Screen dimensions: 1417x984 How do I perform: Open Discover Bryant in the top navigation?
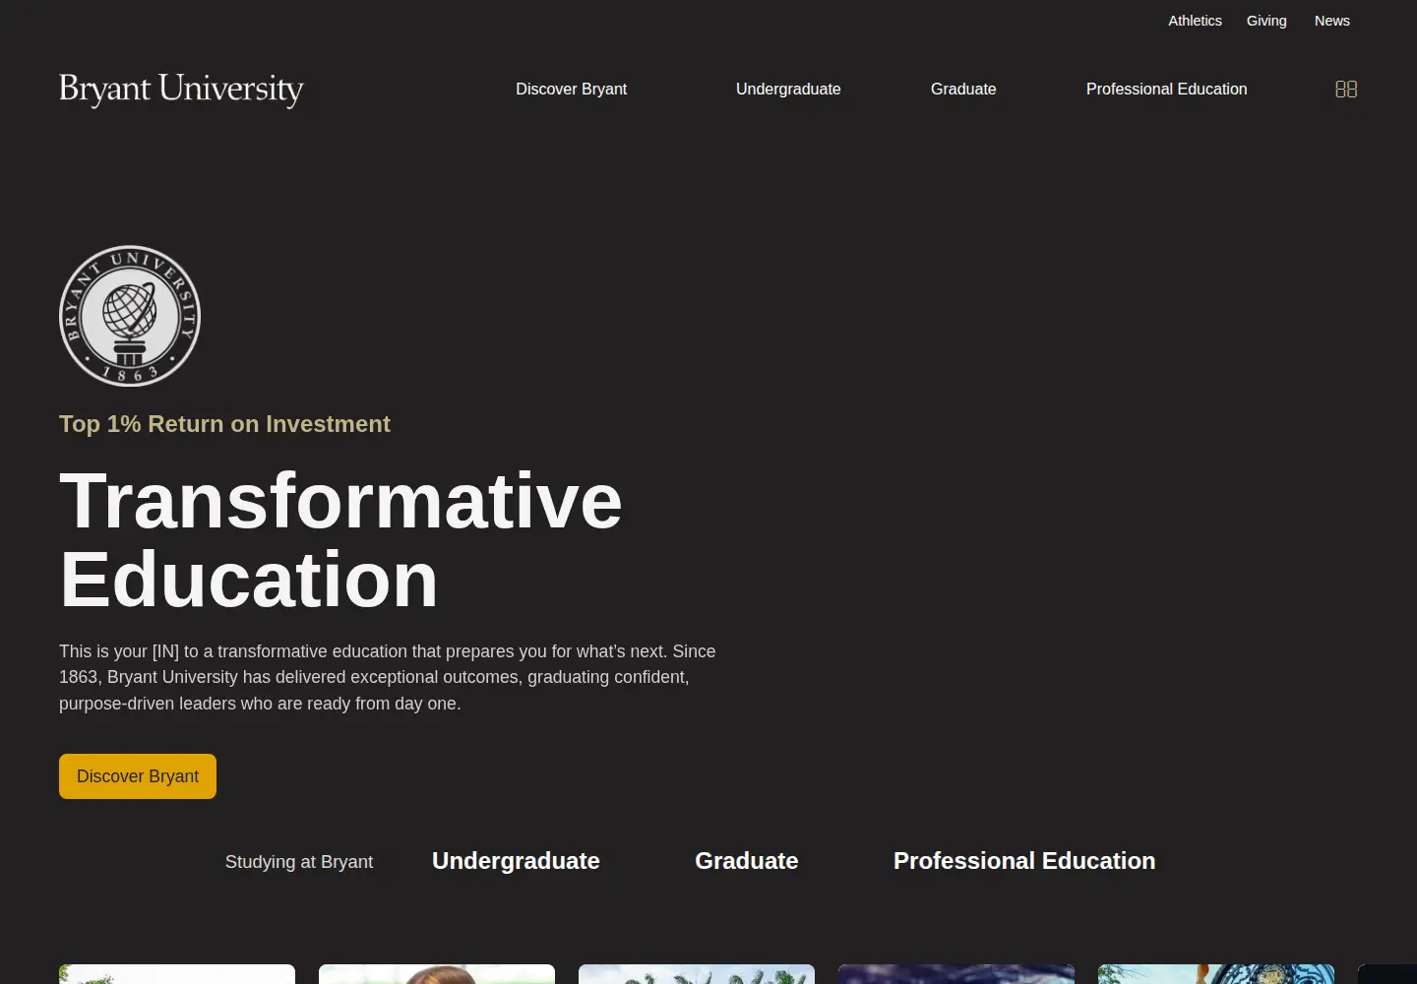pos(571,89)
